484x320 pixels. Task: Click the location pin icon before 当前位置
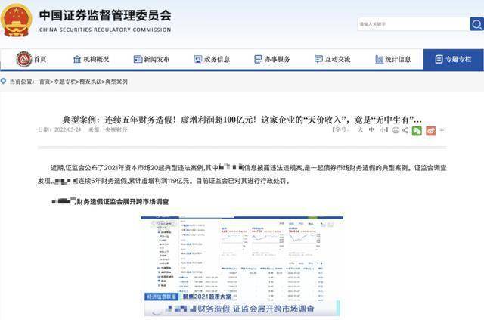(x=5, y=81)
